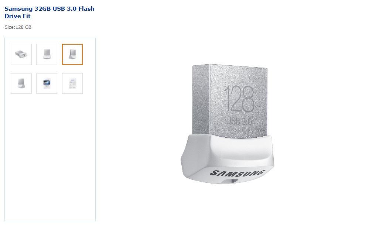Screen dimensions: 386x240
Task: Select the first thumbnail of the drive lying flat
Action: pyautogui.click(x=21, y=54)
